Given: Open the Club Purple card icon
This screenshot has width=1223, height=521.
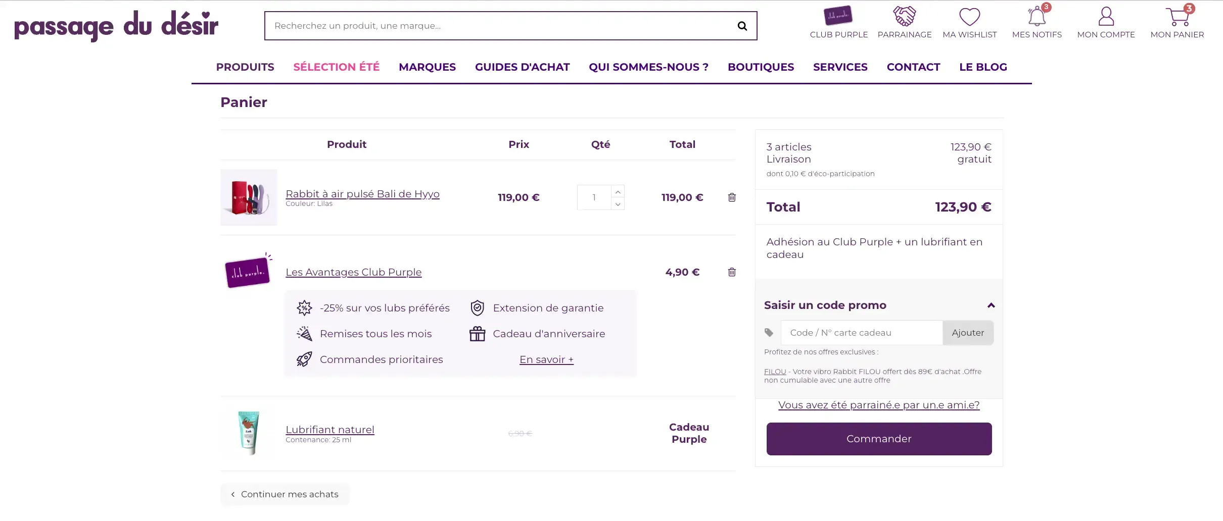Looking at the screenshot, I should click(838, 16).
